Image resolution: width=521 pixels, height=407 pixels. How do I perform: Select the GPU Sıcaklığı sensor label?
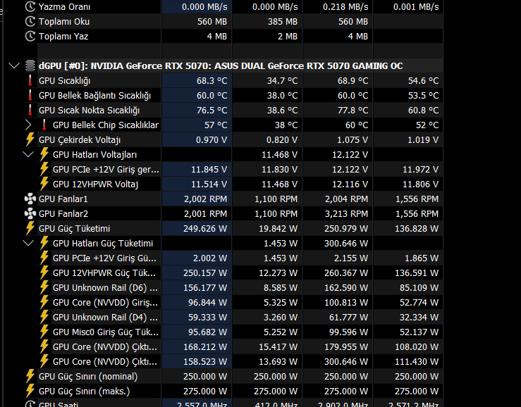pyautogui.click(x=64, y=81)
